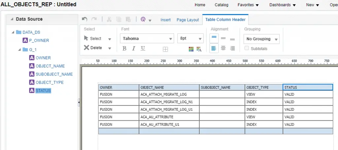
Task: Click the Undo arrow icon
Action: coord(85,19)
